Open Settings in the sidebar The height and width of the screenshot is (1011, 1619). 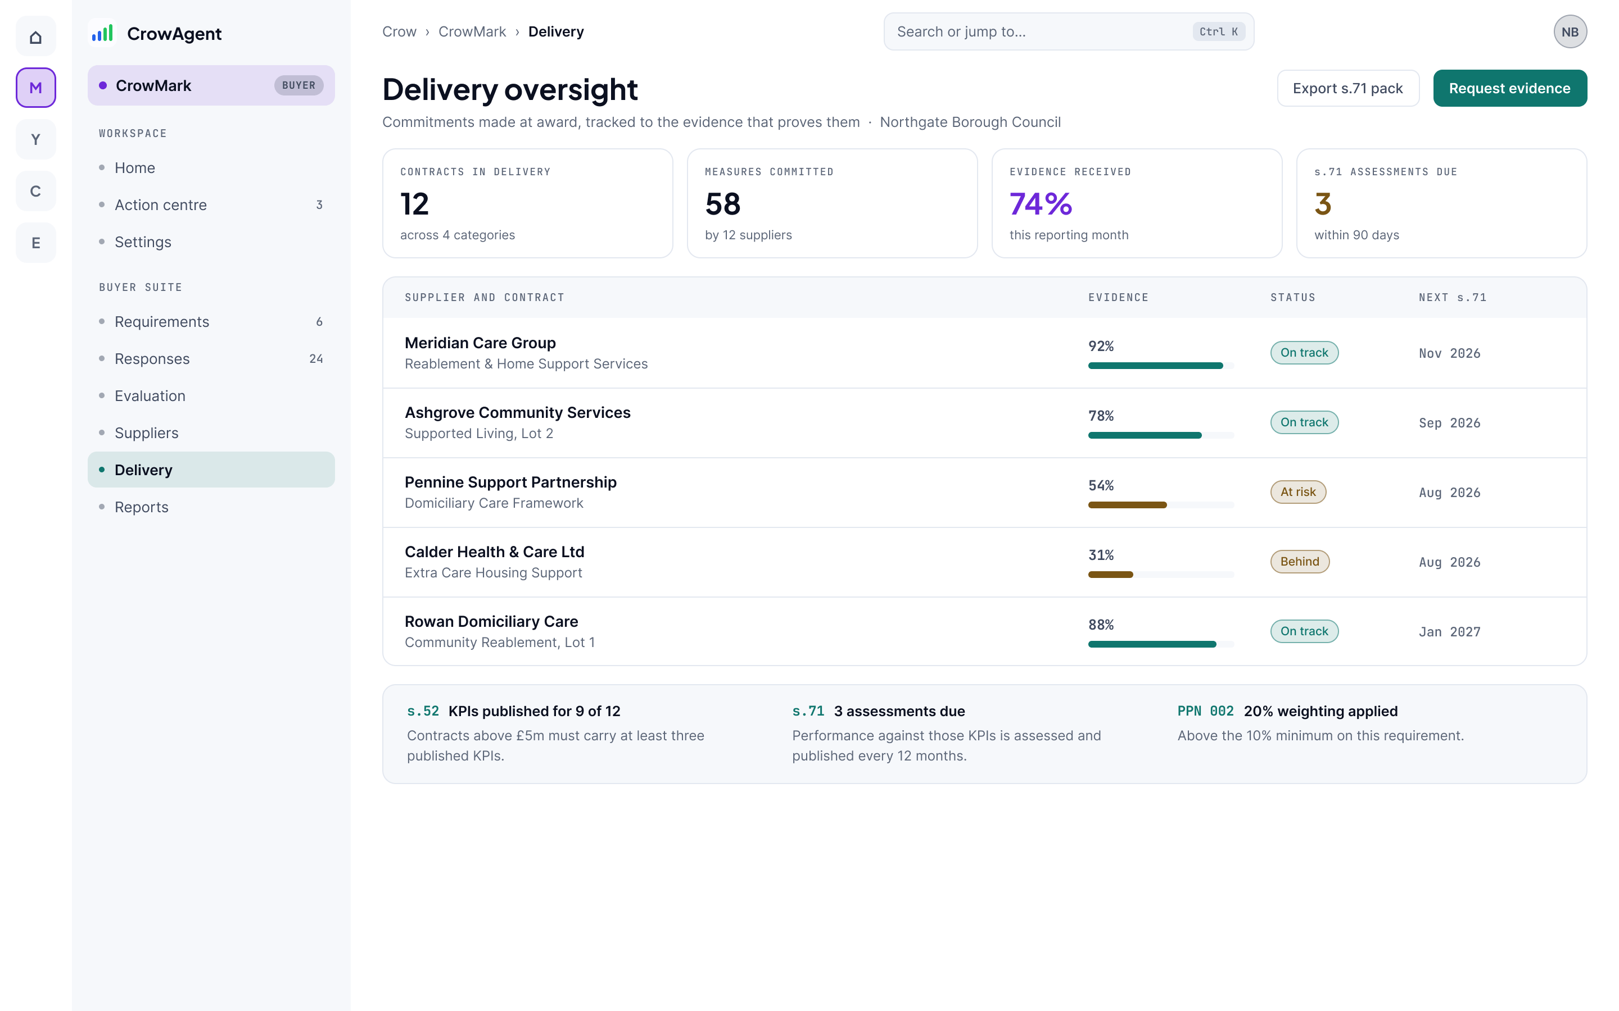(211, 242)
